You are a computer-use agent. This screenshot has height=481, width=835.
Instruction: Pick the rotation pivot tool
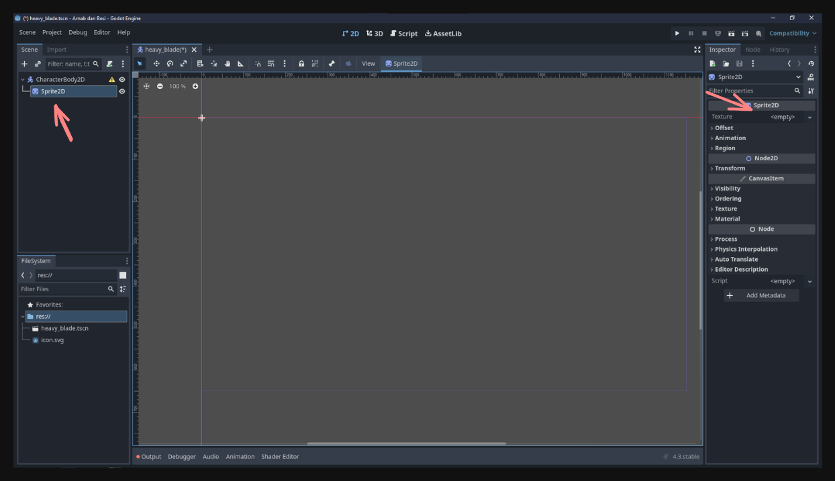coord(213,64)
